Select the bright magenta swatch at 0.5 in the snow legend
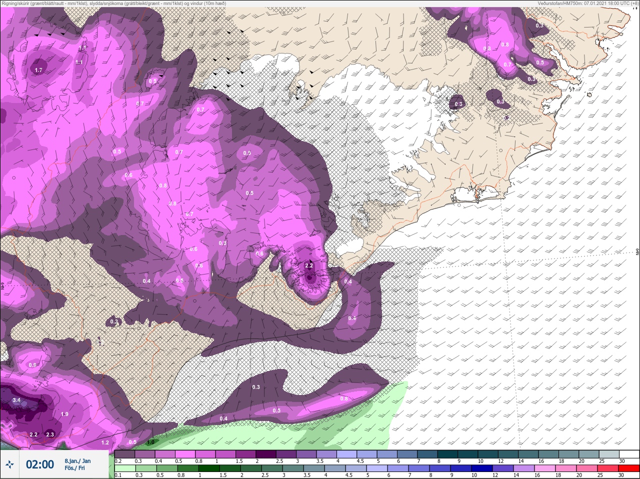Screen dimensions: 640x479 pyautogui.click(x=186, y=454)
